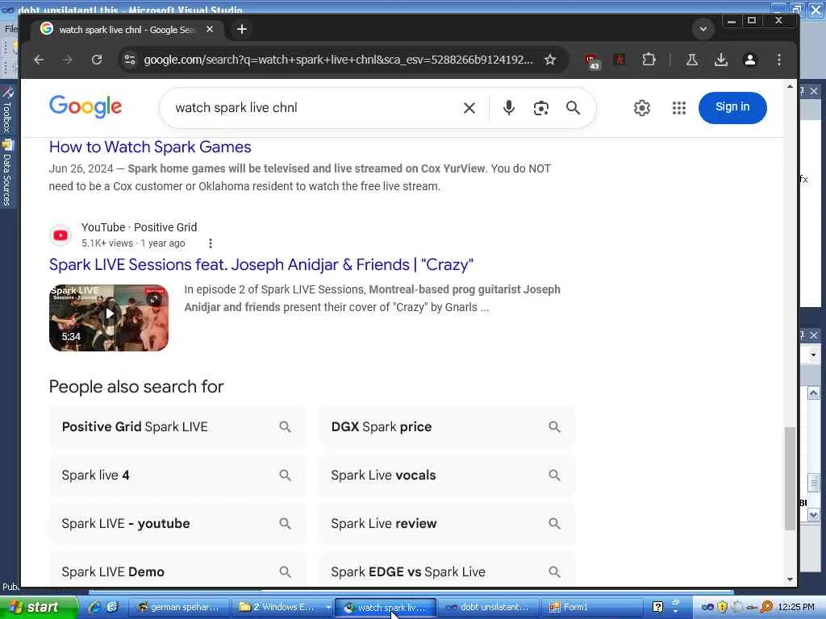The width and height of the screenshot is (826, 619).
Task: Open more options for YouTube result
Action: click(x=211, y=243)
